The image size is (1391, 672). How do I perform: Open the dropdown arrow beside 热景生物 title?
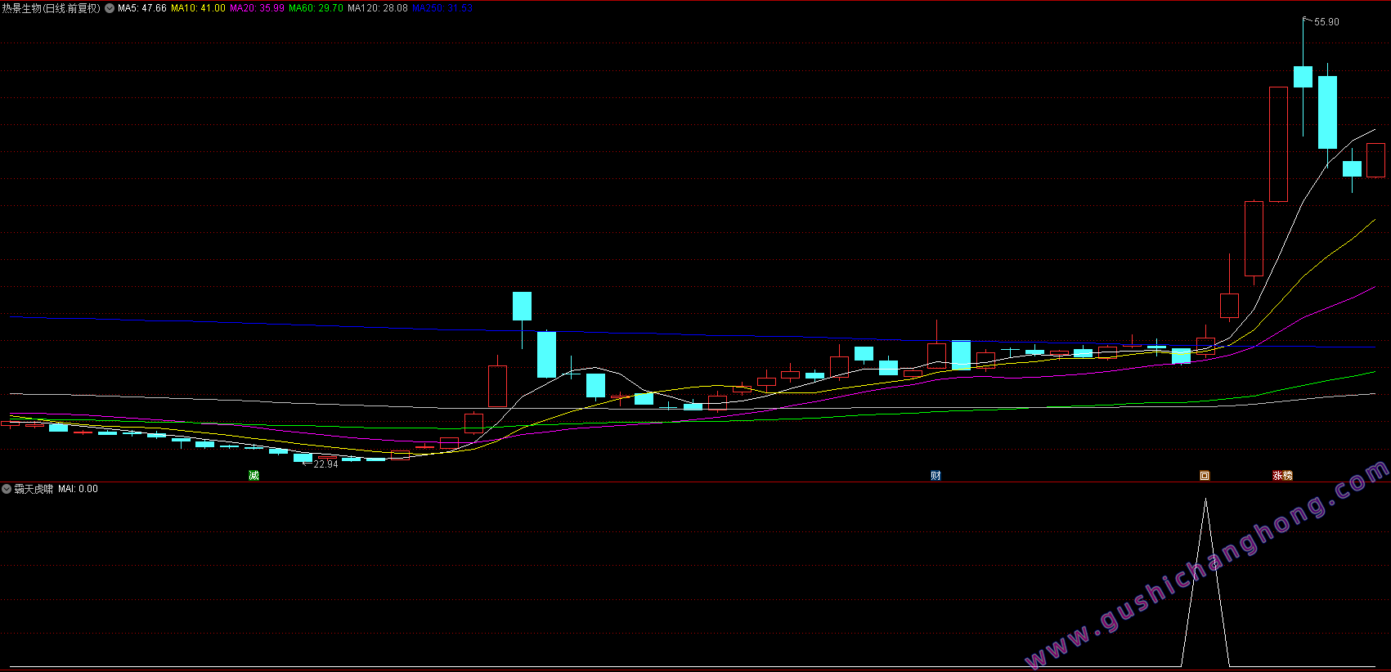[110, 8]
